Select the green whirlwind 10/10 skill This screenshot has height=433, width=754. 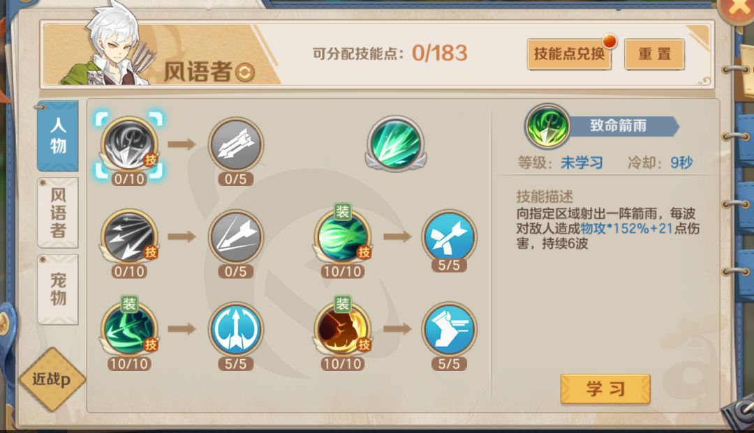(x=342, y=236)
